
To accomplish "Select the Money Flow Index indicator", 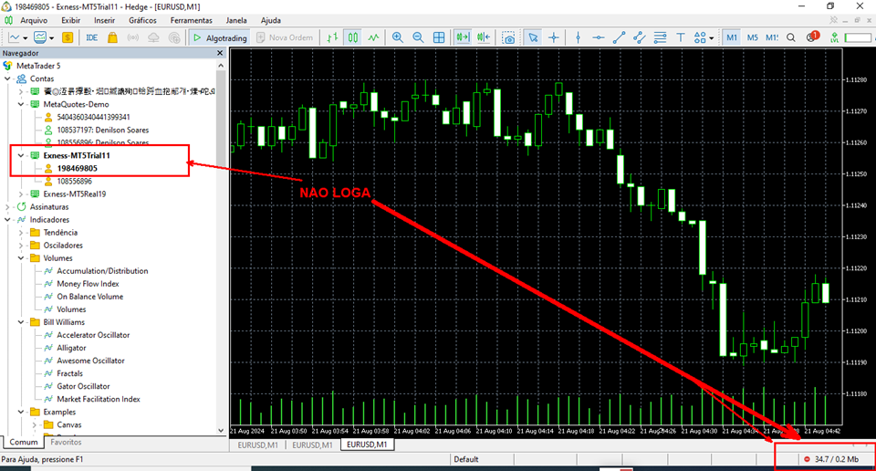I will click(88, 284).
